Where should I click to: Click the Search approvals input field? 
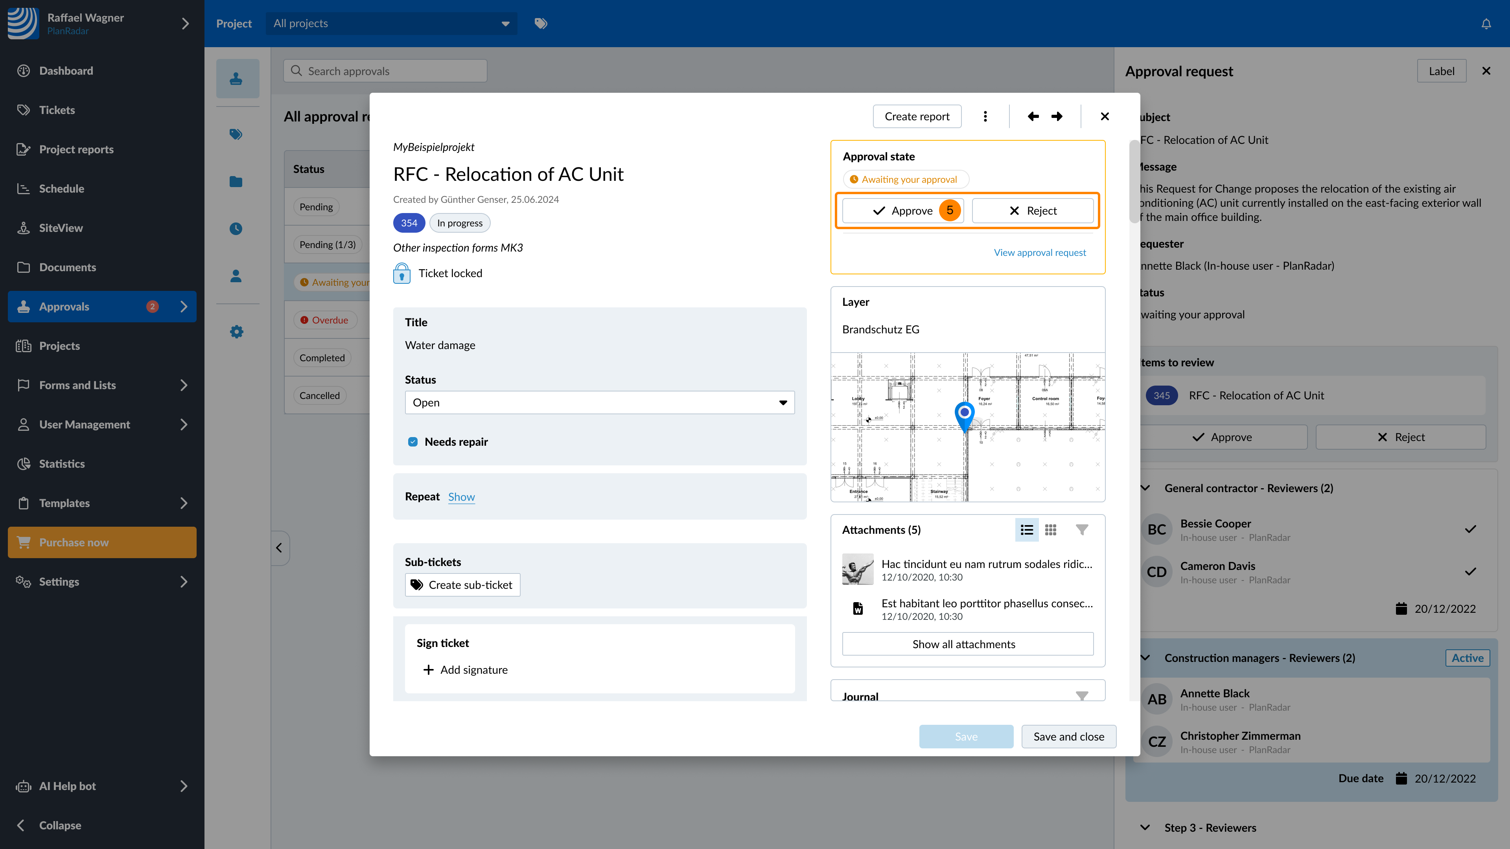click(385, 71)
